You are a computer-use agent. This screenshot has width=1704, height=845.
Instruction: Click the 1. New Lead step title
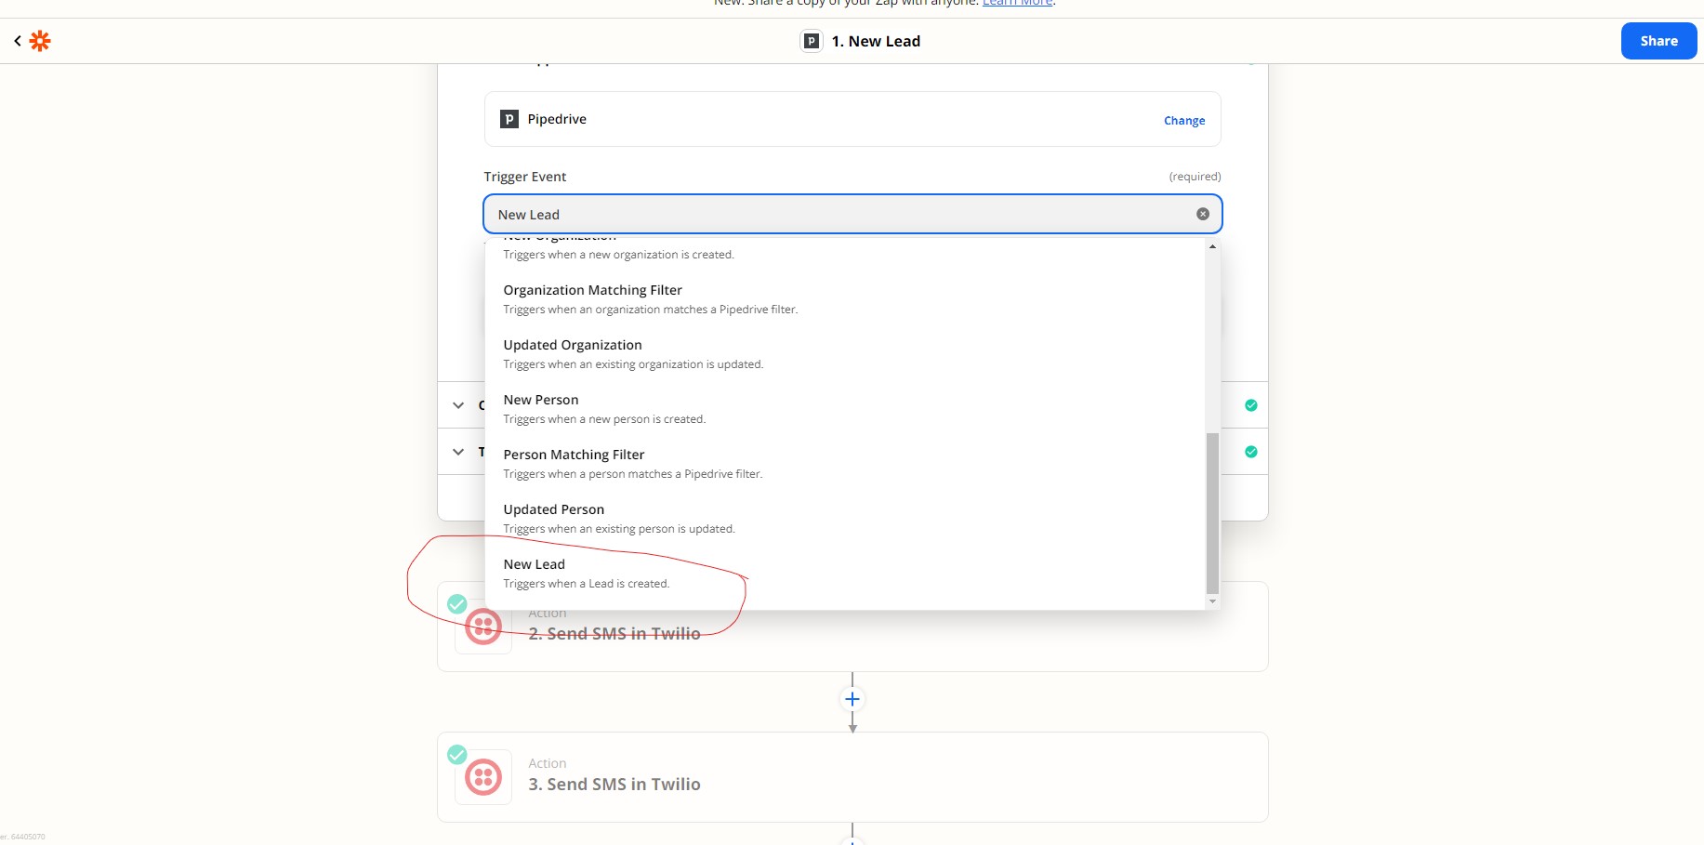tap(876, 41)
